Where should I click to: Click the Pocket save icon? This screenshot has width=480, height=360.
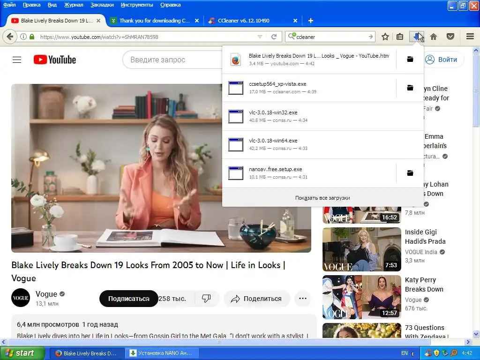(450, 37)
